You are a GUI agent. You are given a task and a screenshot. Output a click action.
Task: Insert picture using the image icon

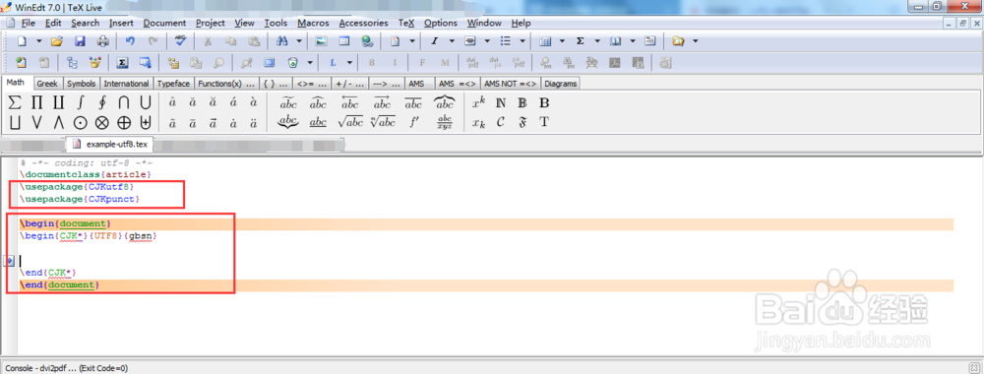coord(322,41)
